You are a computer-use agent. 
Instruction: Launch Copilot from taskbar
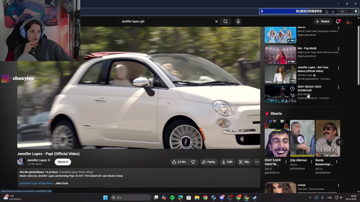(164, 198)
